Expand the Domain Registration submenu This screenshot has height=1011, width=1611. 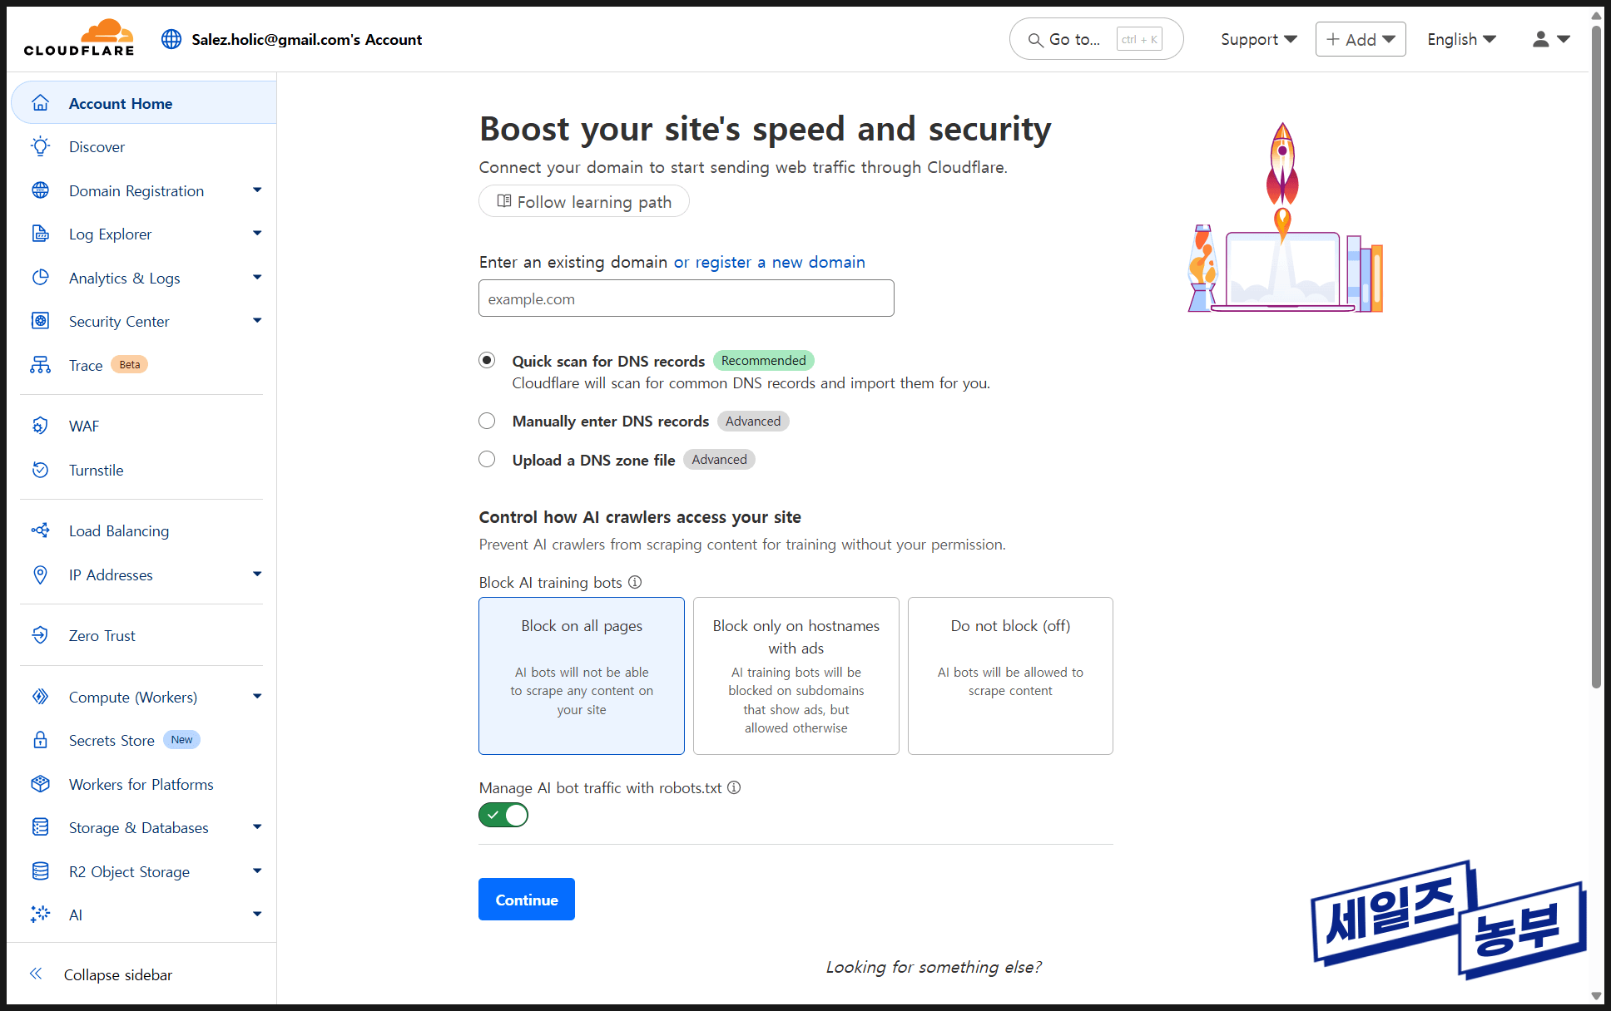pyautogui.click(x=257, y=190)
